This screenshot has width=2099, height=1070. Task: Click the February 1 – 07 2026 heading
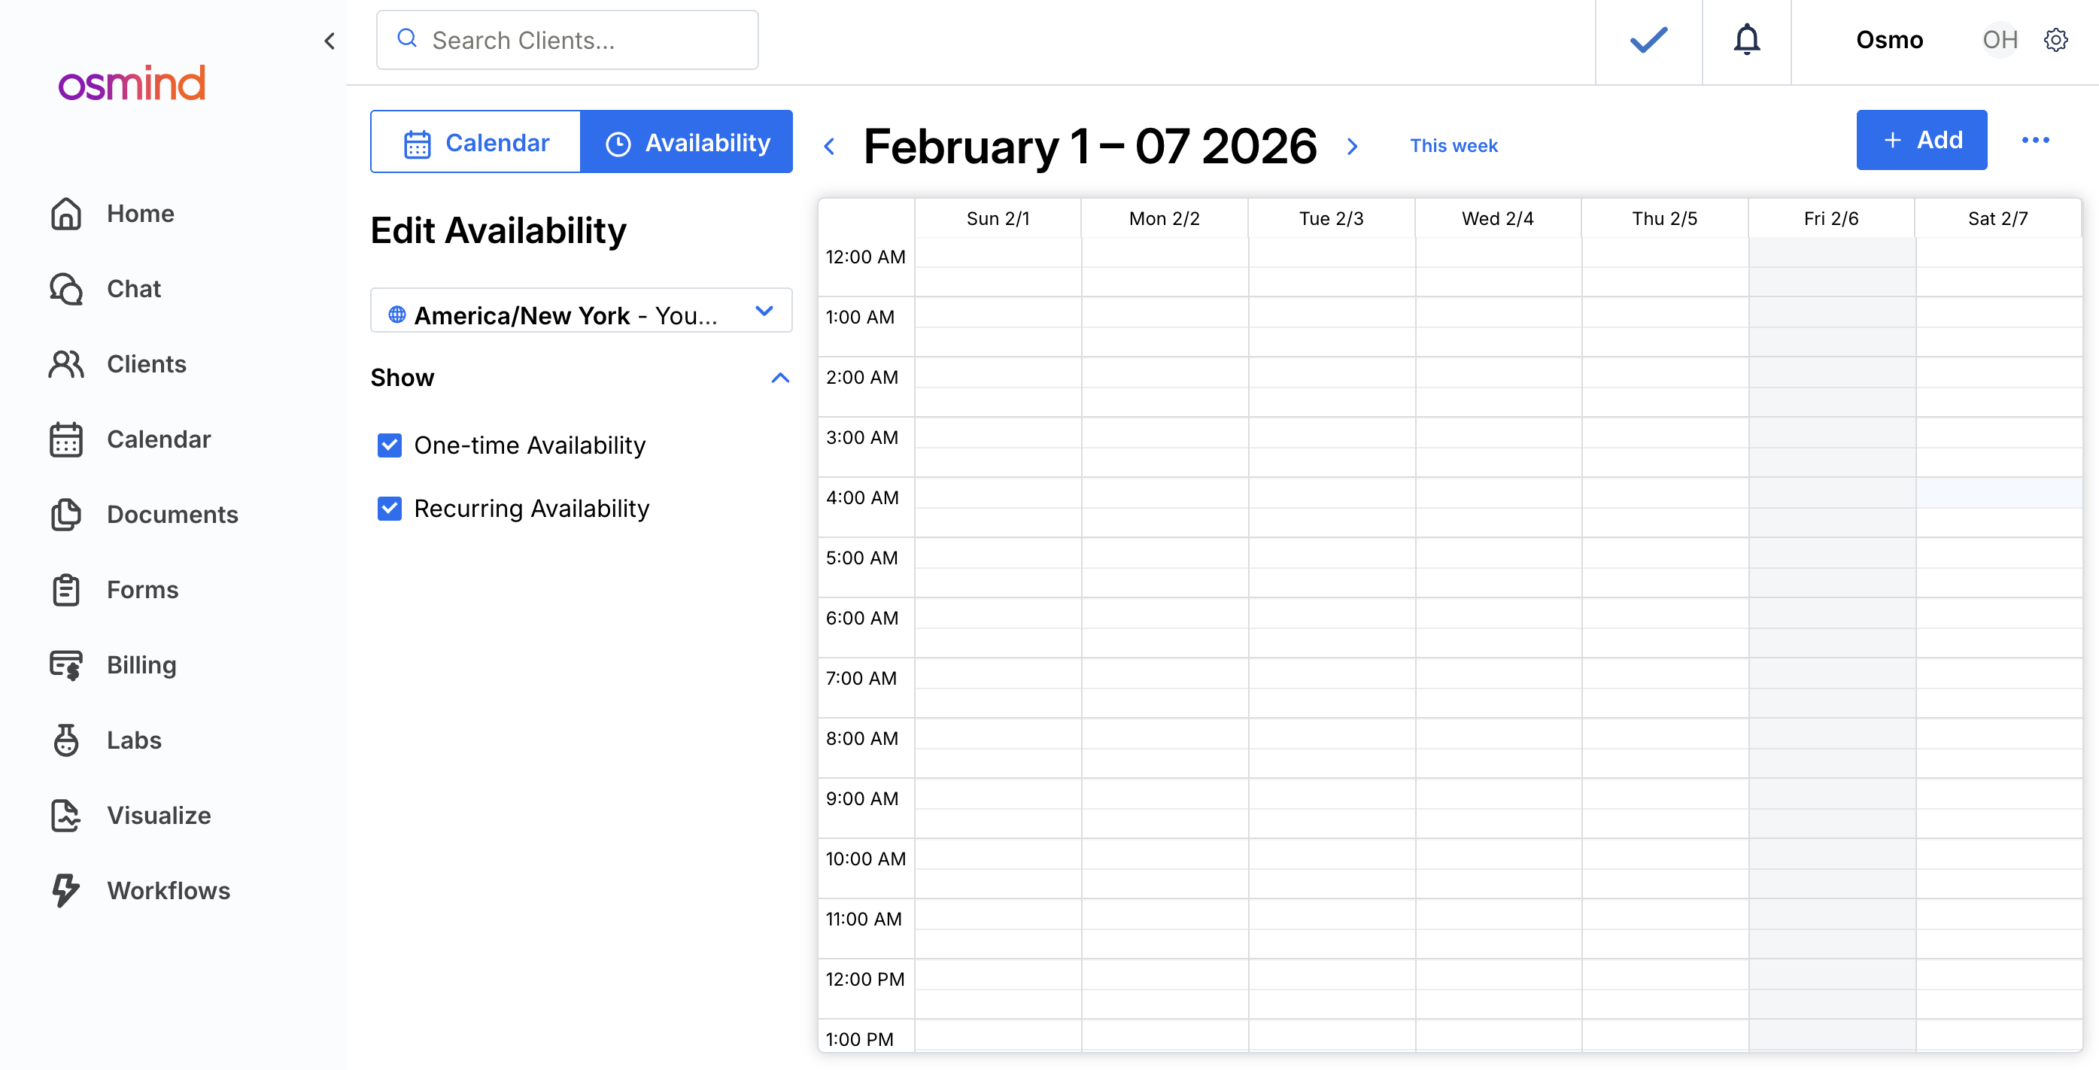coord(1089,147)
